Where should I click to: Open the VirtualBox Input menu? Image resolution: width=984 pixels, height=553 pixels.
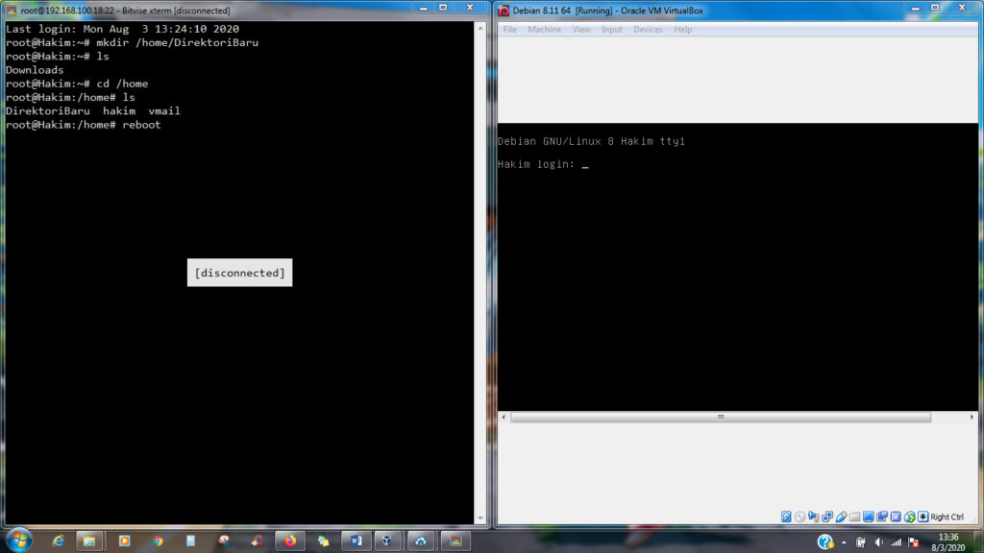612,30
